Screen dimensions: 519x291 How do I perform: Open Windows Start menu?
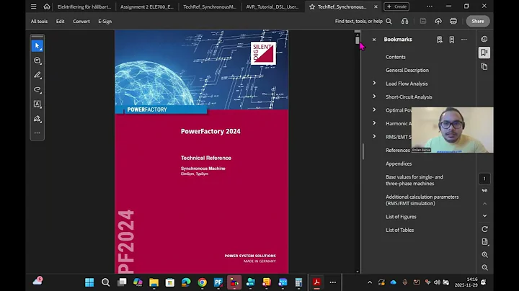pos(89,282)
